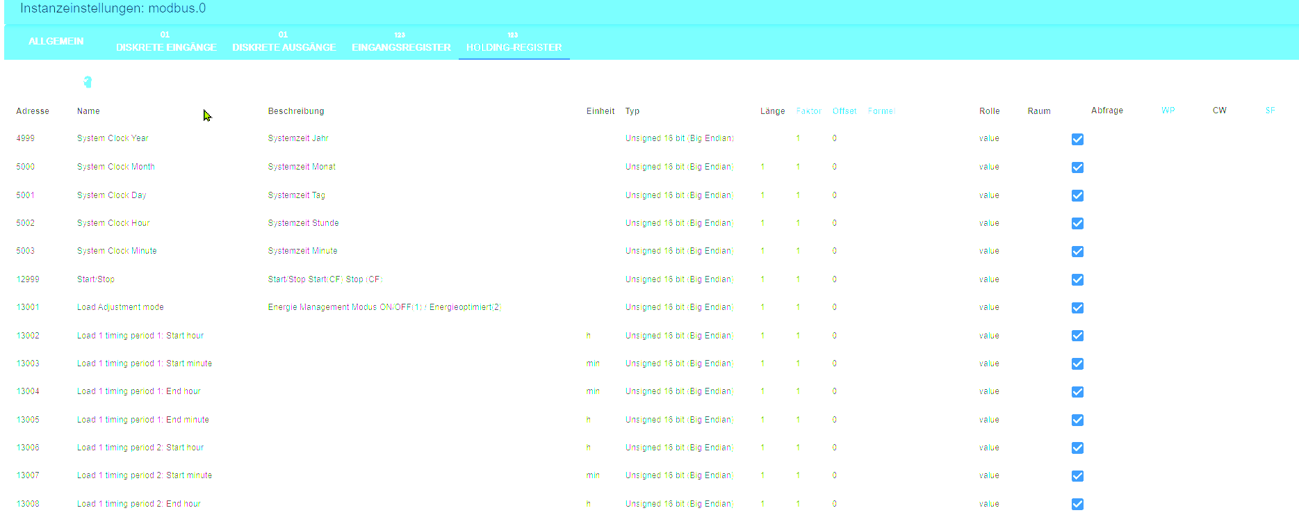
Task: Open type dropdown for address 13001
Action: [680, 307]
